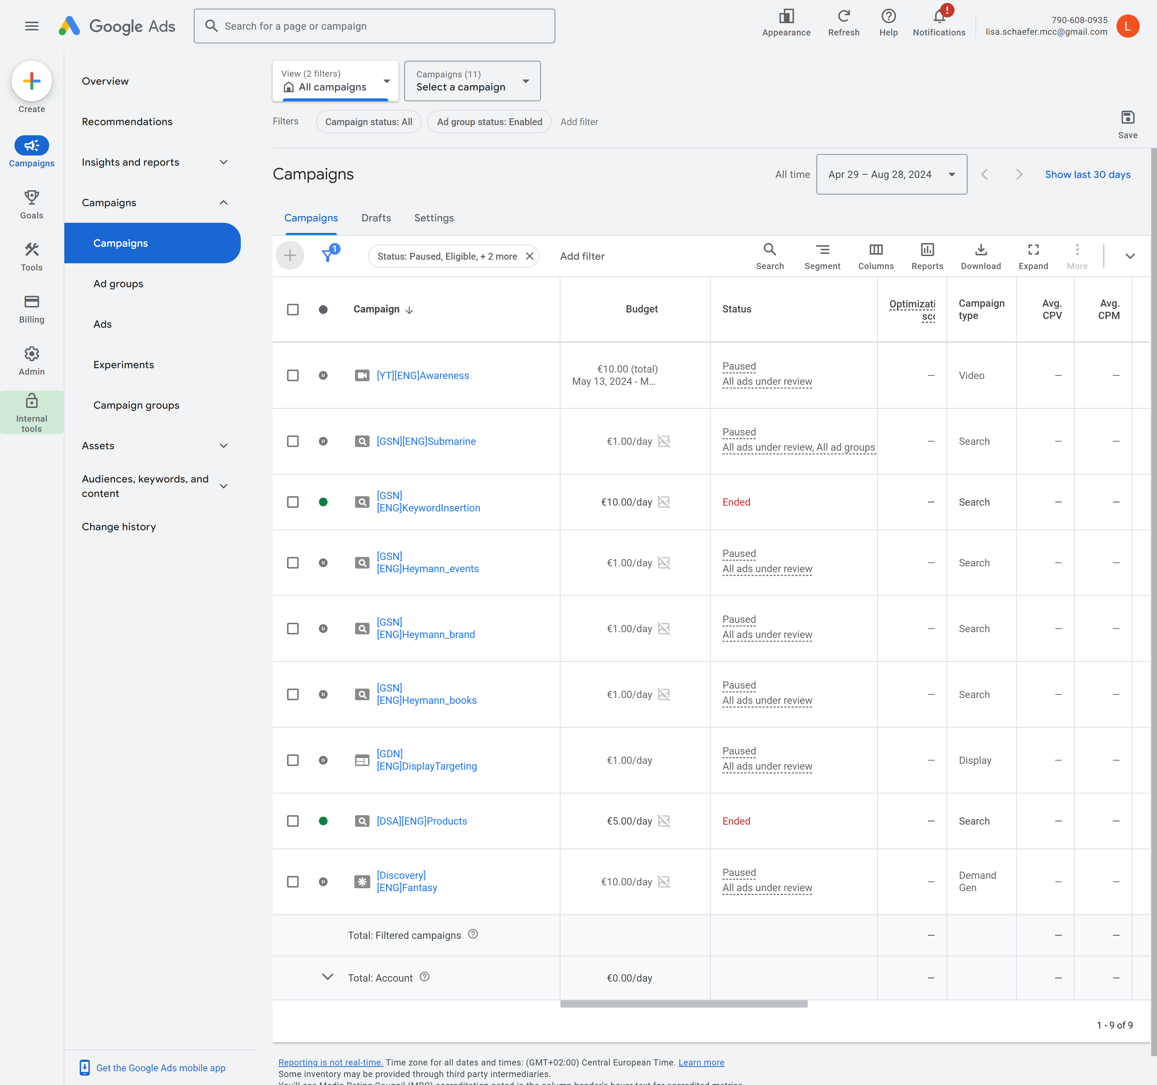Viewport: 1157px width, 1085px height.
Task: Click the Download tool
Action: 981,256
